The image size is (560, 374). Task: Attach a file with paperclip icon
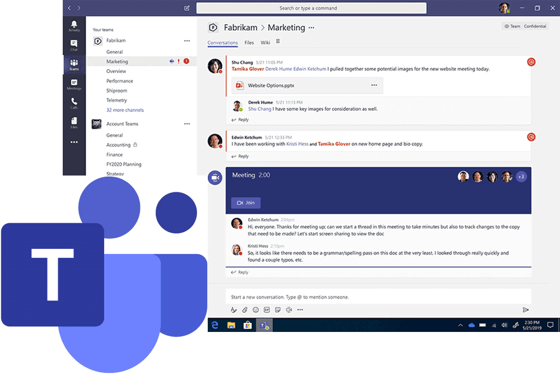coord(245,310)
